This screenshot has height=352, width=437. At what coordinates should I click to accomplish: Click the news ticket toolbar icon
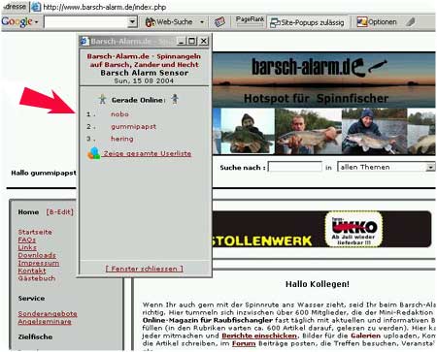(219, 22)
